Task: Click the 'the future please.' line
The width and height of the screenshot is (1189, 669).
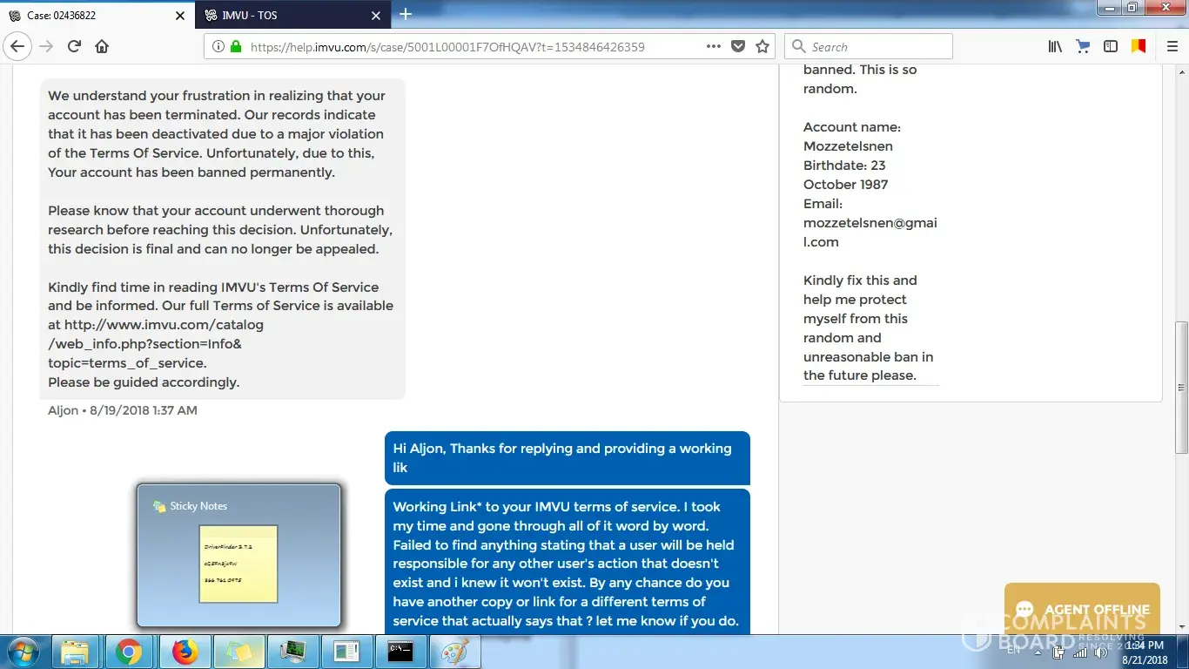Action: [x=860, y=375]
